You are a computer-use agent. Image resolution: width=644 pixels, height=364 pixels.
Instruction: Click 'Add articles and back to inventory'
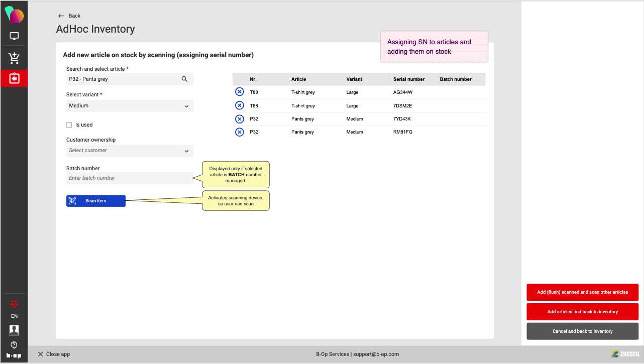[582, 312]
